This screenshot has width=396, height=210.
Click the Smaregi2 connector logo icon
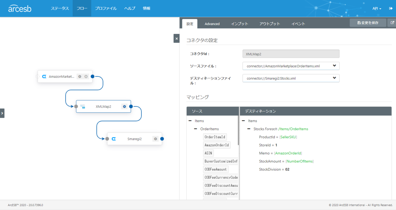point(114,139)
